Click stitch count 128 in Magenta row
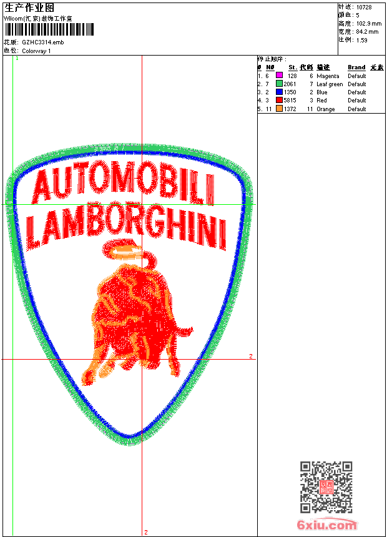Viewport: 387px width, 537px height. point(292,76)
